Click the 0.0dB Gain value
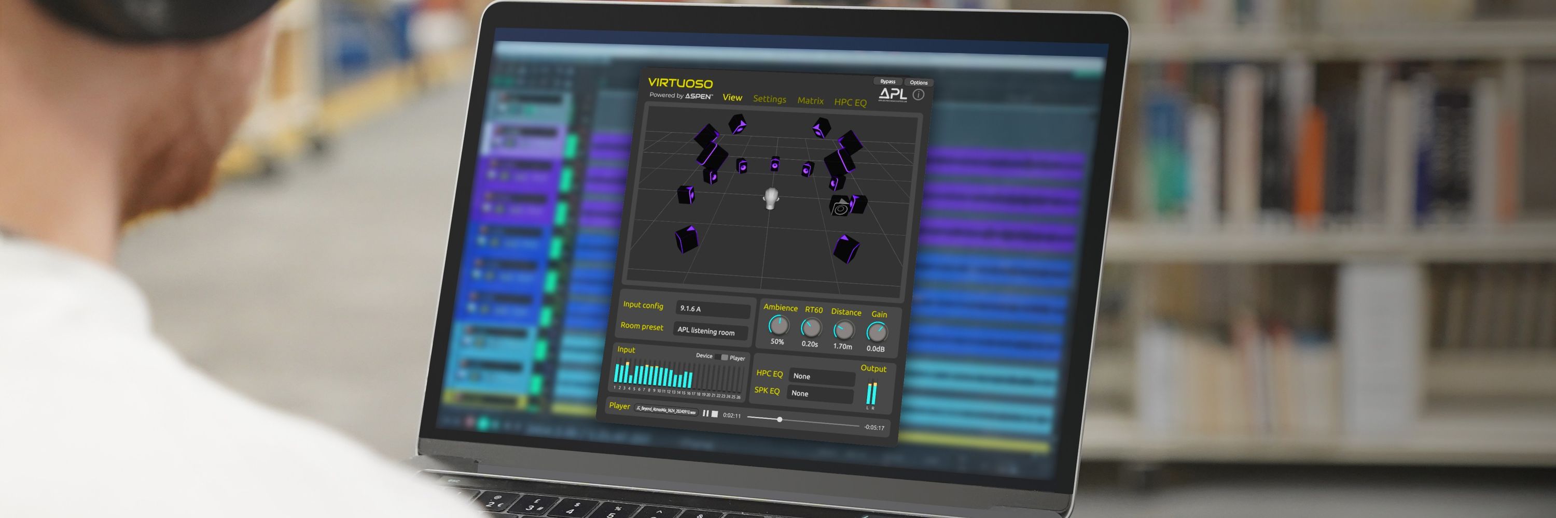The width and height of the screenshot is (1556, 518). pos(876,349)
